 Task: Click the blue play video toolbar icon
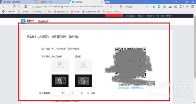154,7
